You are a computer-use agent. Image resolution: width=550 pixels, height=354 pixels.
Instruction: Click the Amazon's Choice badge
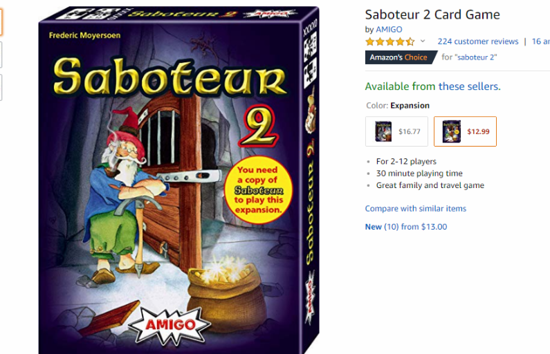[x=401, y=57]
